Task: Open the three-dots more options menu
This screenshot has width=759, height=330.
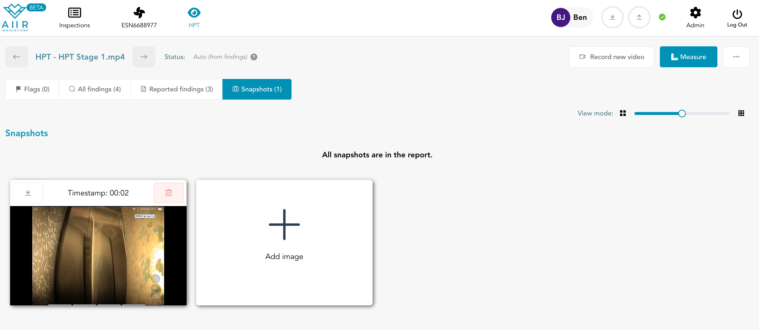Action: [x=736, y=57]
